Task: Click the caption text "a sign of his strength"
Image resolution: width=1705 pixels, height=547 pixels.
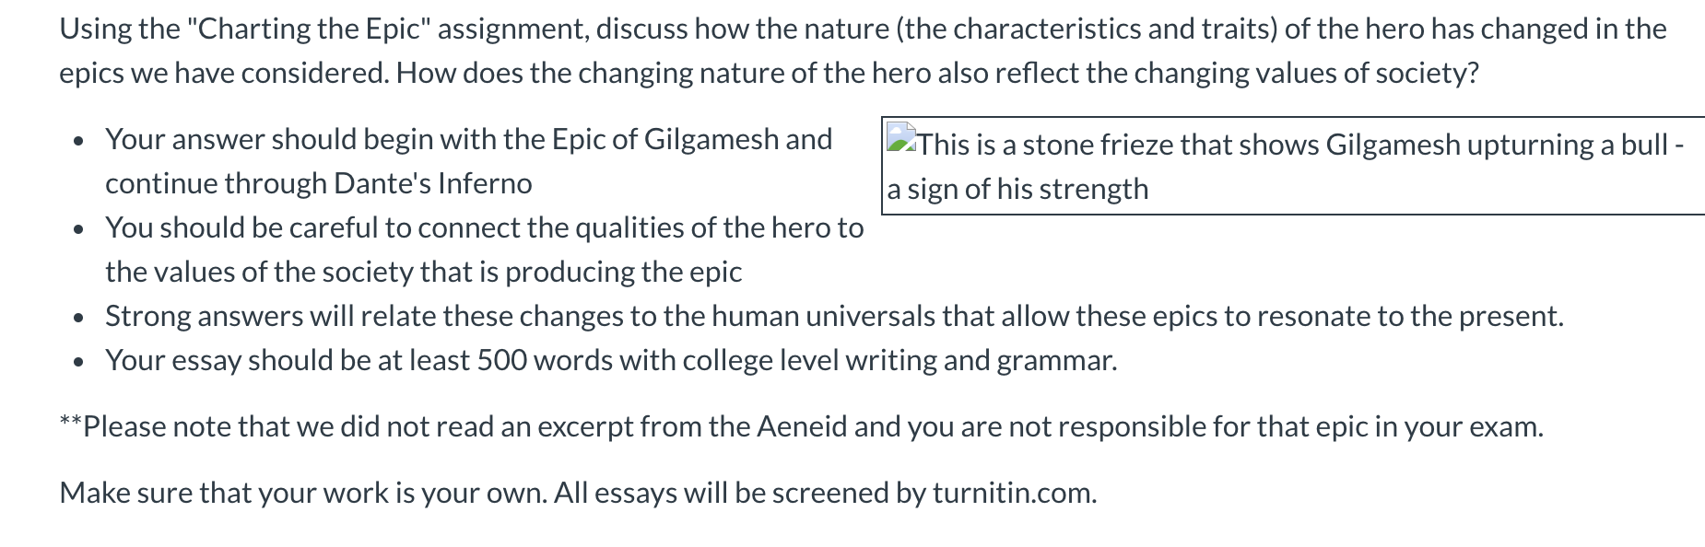Action: tap(1017, 189)
